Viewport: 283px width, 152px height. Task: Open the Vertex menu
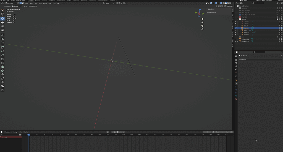tap(45, 3)
